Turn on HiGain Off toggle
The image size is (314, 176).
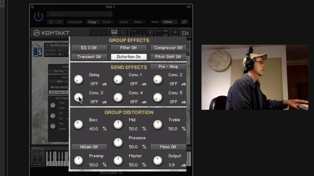pyautogui.click(x=89, y=147)
